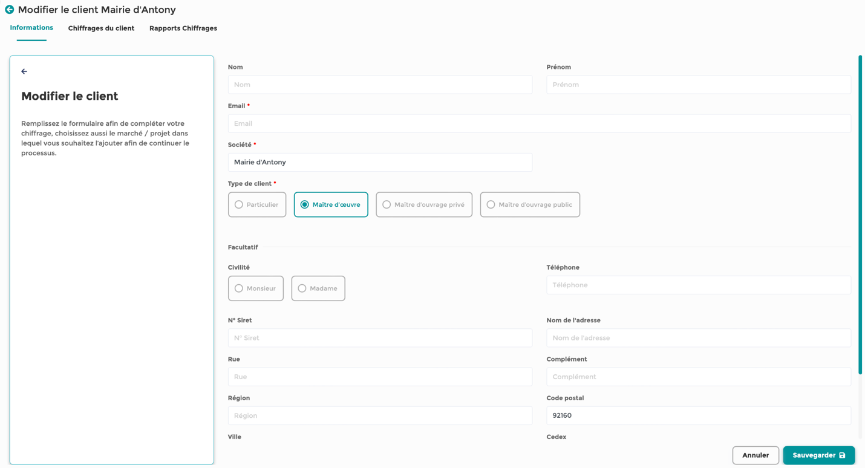865x468 pixels.
Task: Click the Société field containing Mairie d'Antony
Action: click(x=380, y=162)
